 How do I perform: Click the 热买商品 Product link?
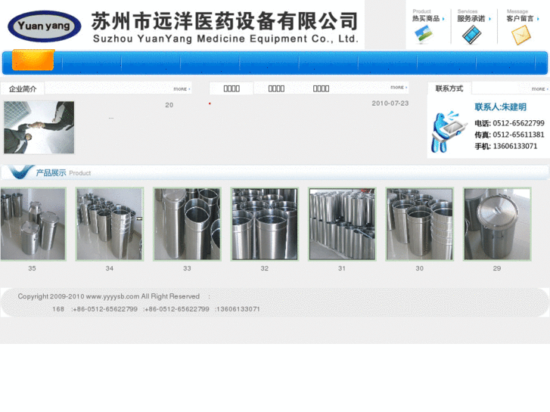[428, 16]
